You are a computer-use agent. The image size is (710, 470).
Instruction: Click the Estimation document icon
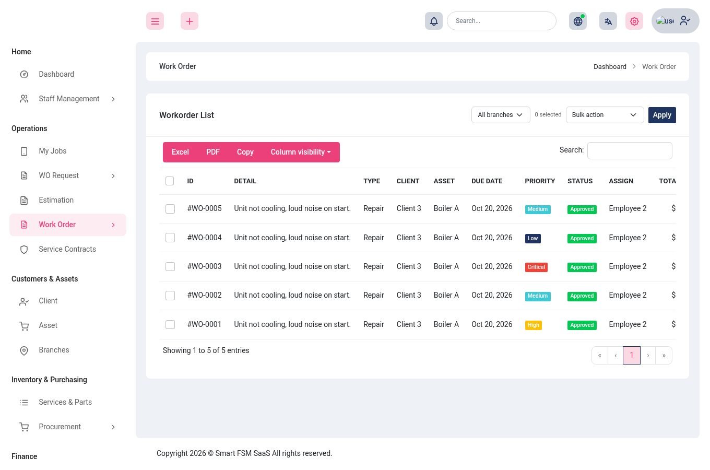tap(24, 201)
